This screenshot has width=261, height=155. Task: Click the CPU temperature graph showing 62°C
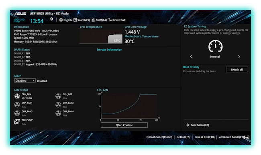coord(101,37)
